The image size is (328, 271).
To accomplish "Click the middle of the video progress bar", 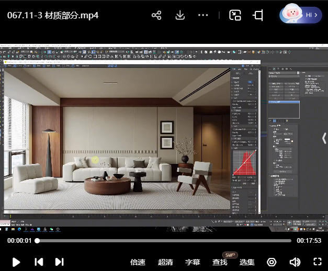I will (x=164, y=241).
